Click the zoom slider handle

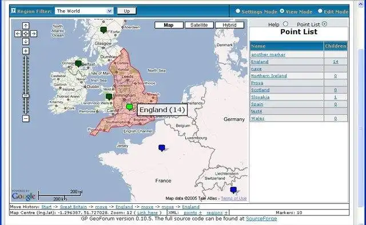click(x=26, y=96)
